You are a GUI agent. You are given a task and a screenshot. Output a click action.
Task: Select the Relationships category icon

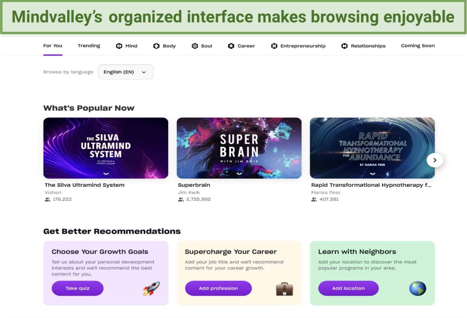coord(344,46)
